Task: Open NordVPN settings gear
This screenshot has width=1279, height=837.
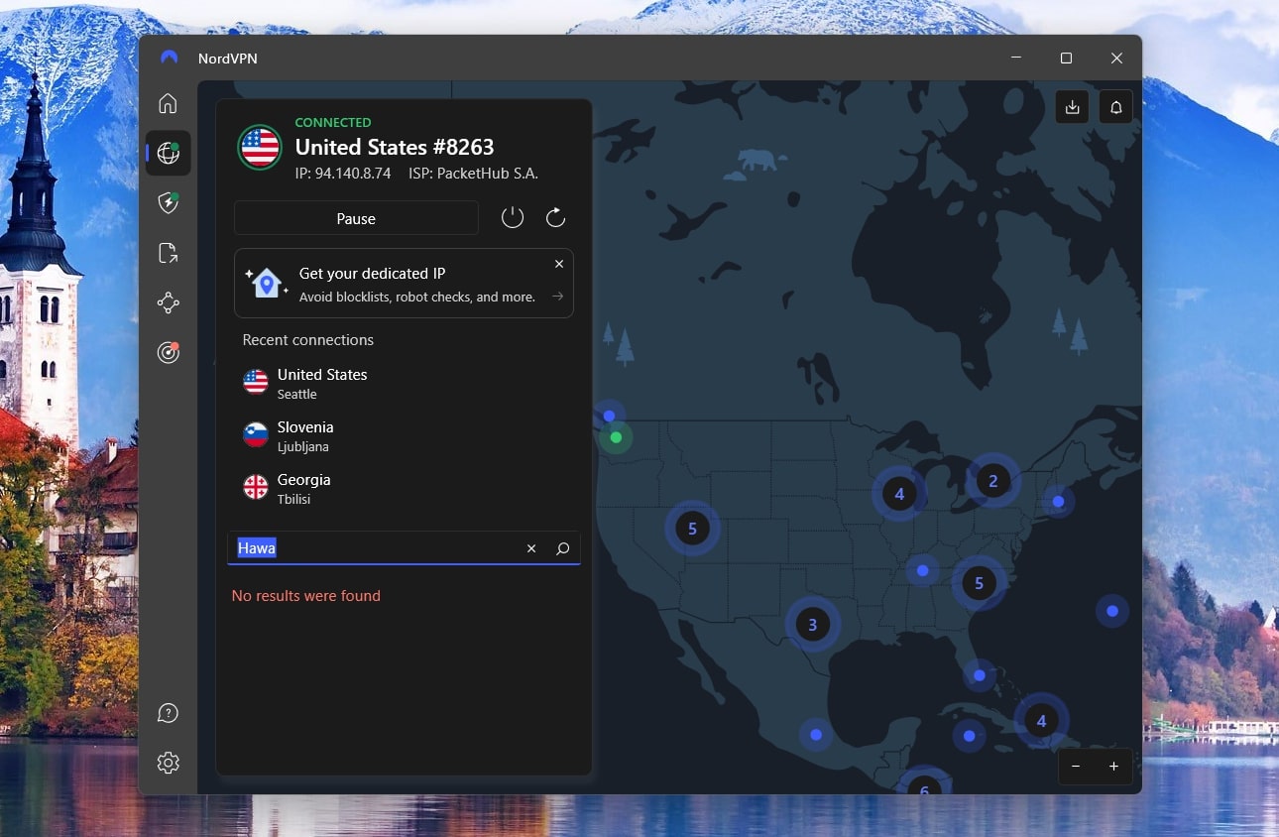Action: (168, 762)
